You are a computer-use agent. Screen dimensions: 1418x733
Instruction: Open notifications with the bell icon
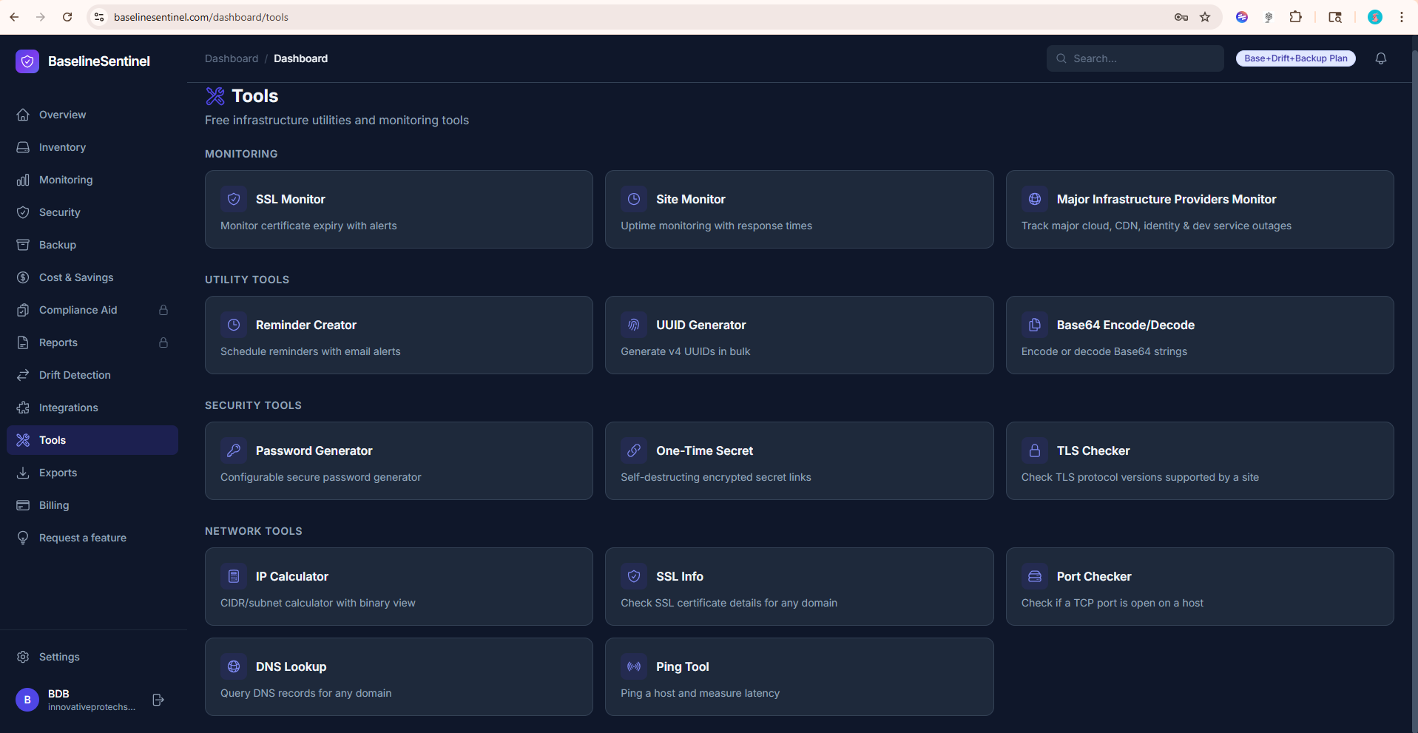click(x=1381, y=58)
